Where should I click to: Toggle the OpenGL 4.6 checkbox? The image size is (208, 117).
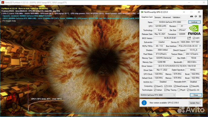click(x=188, y=90)
